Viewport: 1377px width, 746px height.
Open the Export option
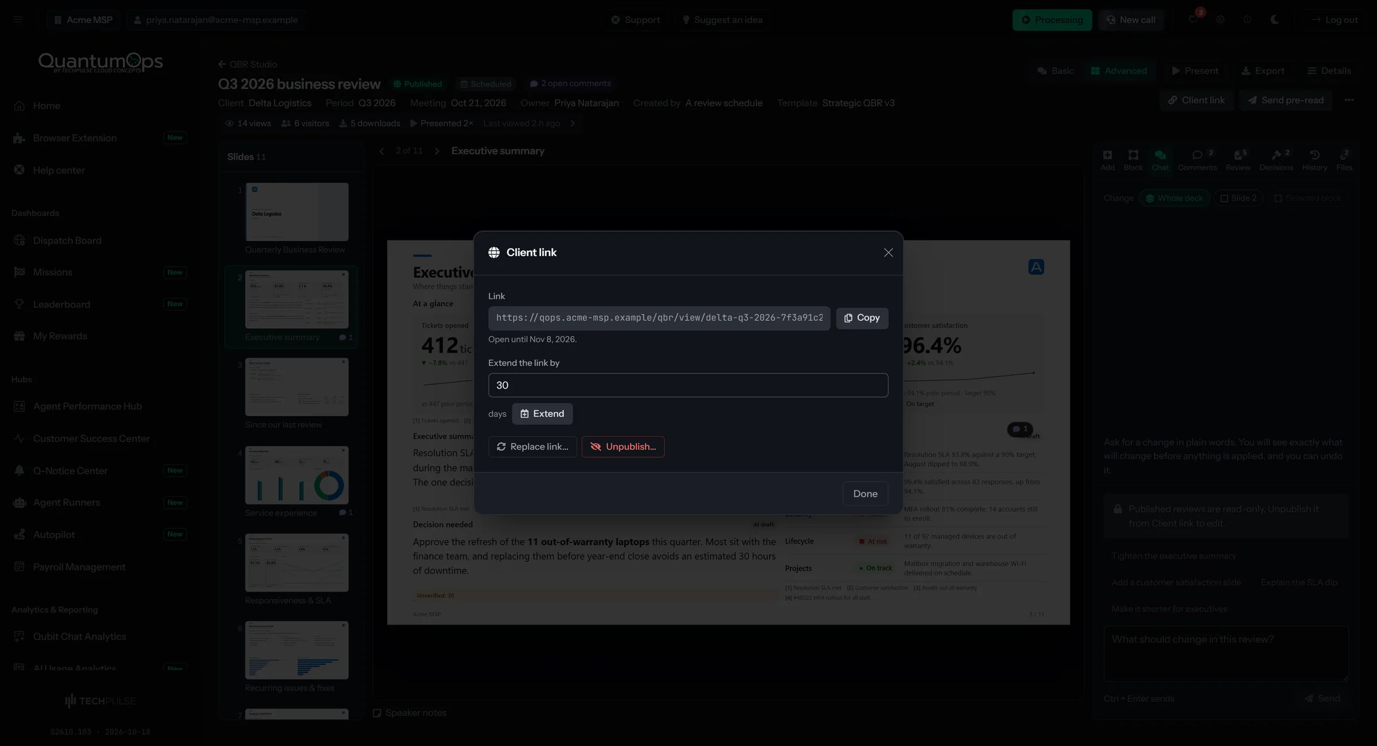tap(1263, 71)
